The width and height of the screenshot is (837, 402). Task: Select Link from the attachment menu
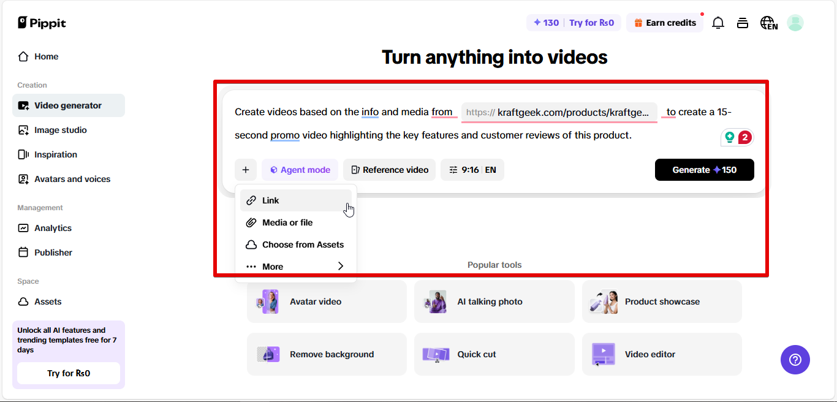pos(270,200)
